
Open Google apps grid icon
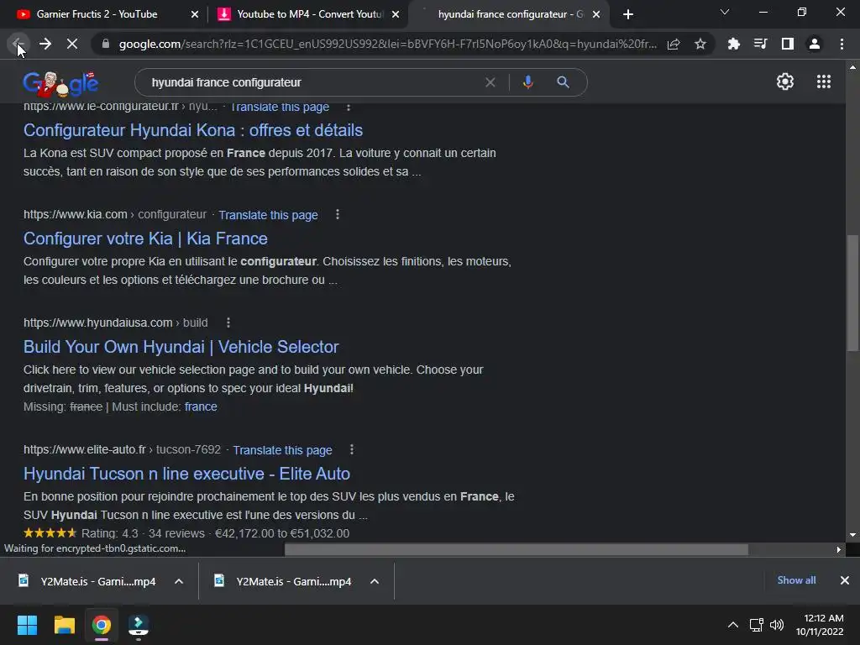[x=823, y=81]
